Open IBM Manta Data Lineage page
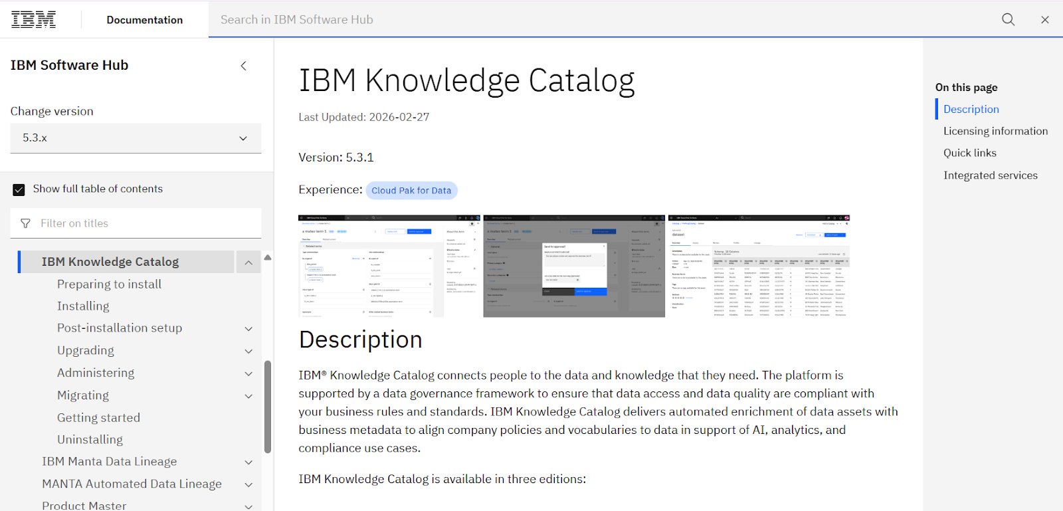This screenshot has height=511, width=1063. 109,461
